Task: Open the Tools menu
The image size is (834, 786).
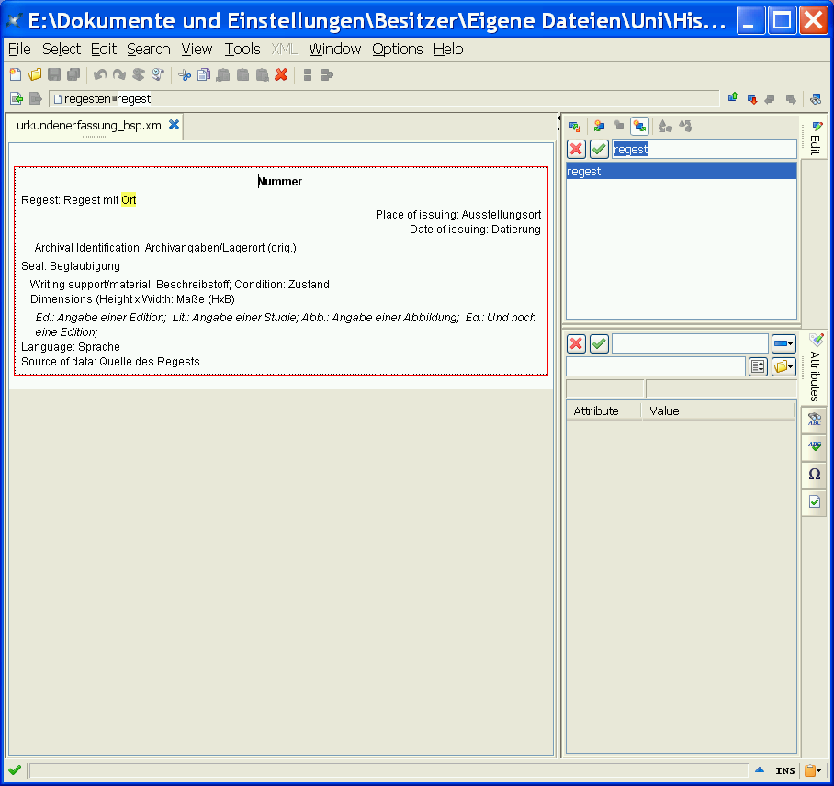Action: pyautogui.click(x=242, y=50)
